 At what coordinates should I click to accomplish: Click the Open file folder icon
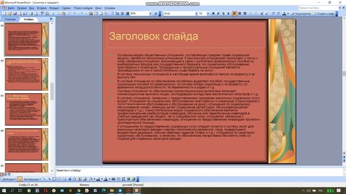10,13
